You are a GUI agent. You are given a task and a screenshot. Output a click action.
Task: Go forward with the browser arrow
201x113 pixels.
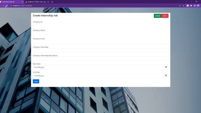tap(3, 6)
